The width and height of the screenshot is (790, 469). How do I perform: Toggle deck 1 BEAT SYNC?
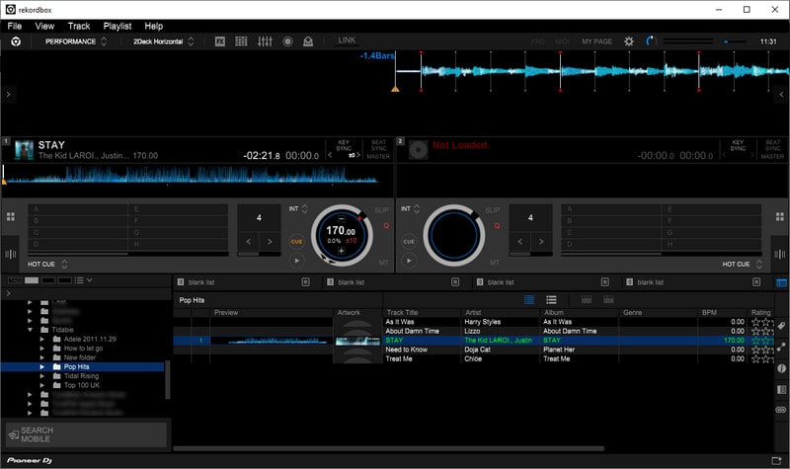tap(378, 145)
